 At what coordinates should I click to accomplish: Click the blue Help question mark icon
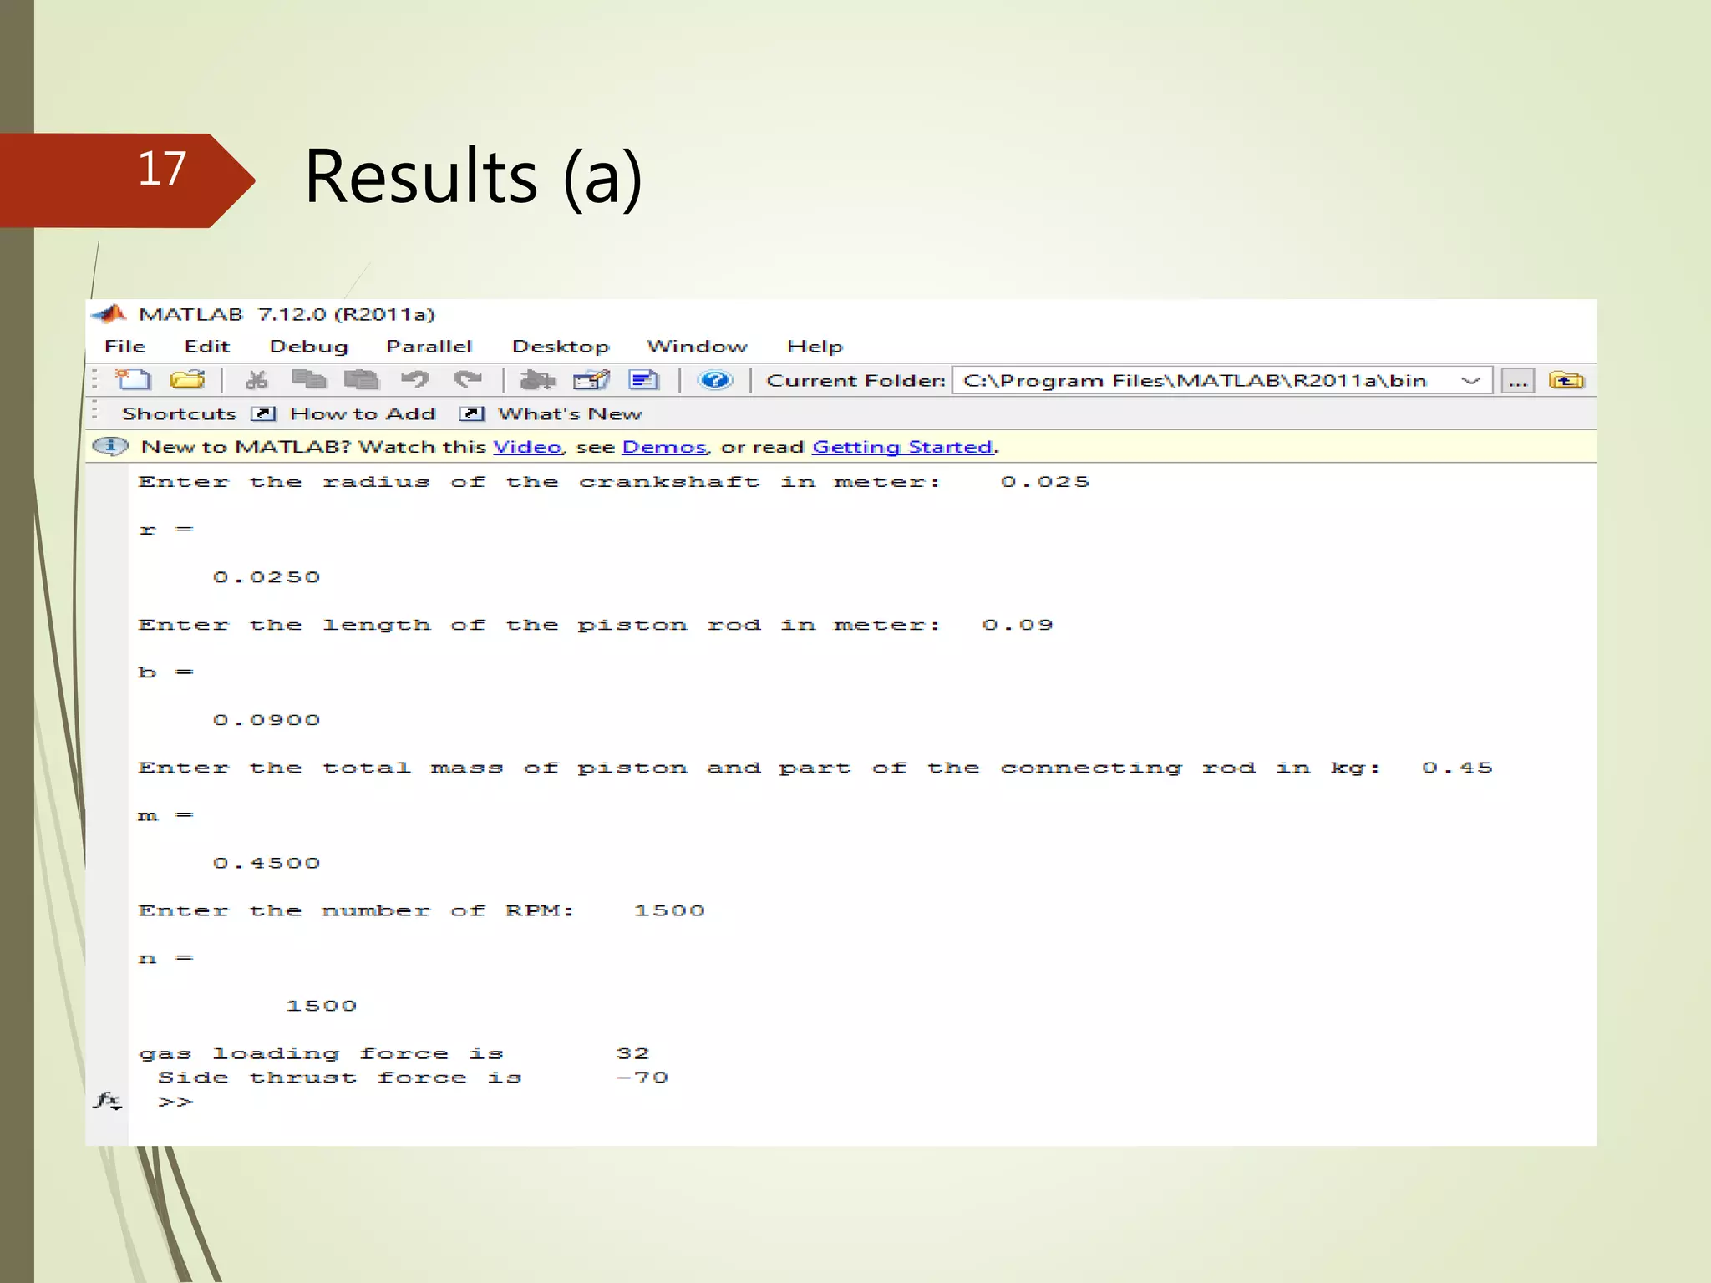tap(715, 380)
